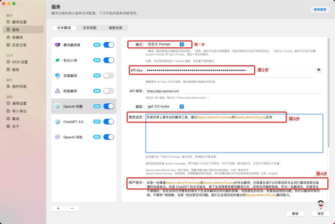This screenshot has width=335, height=224.
Task: Click the settings panel vertical scrollbar
Action: point(328,93)
